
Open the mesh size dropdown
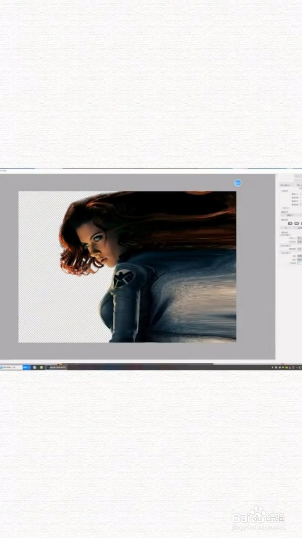pyautogui.click(x=299, y=238)
